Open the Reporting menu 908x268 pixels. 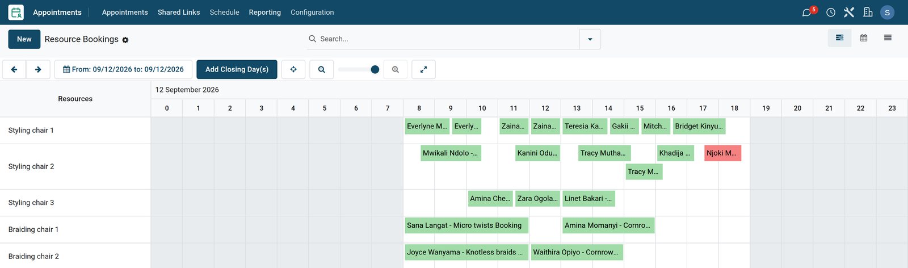click(x=264, y=12)
